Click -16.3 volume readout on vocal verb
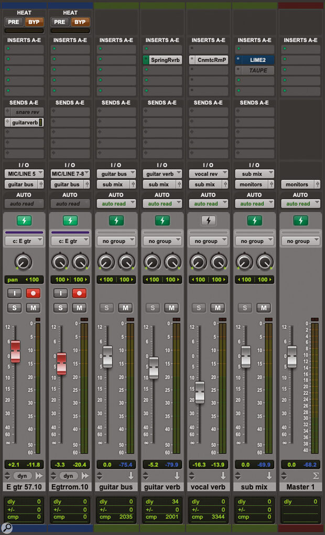 point(199,465)
